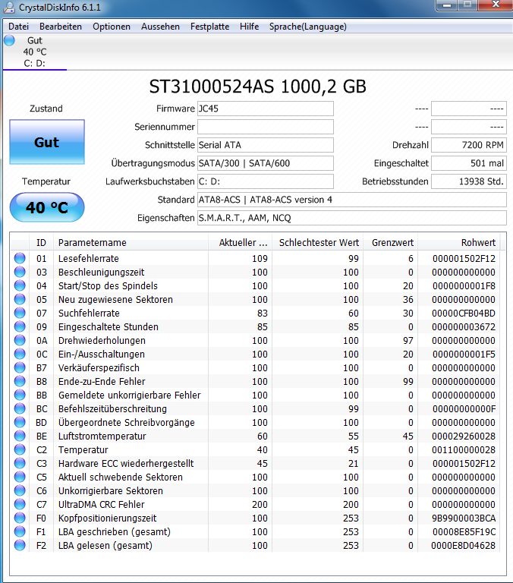
Task: Click Grenzwert 99 in Ende-zu-Ende Fehler row
Action: pyautogui.click(x=408, y=382)
